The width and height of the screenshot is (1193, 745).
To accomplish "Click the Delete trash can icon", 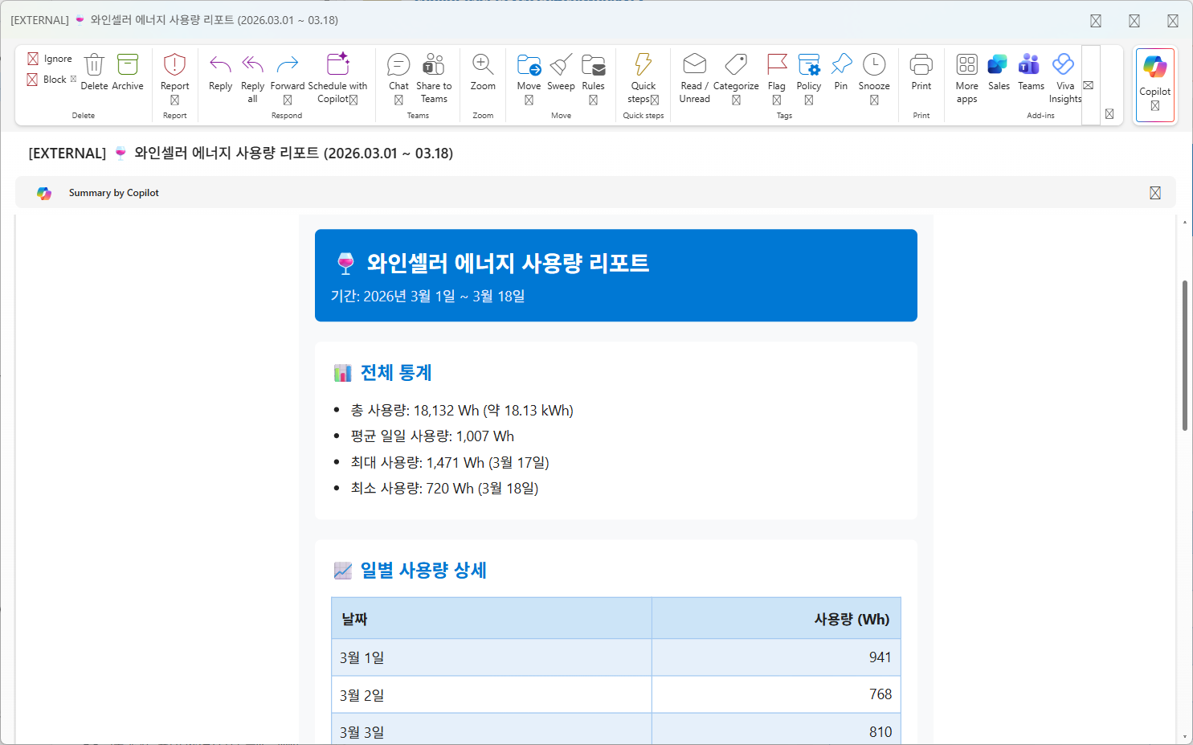I will [94, 64].
